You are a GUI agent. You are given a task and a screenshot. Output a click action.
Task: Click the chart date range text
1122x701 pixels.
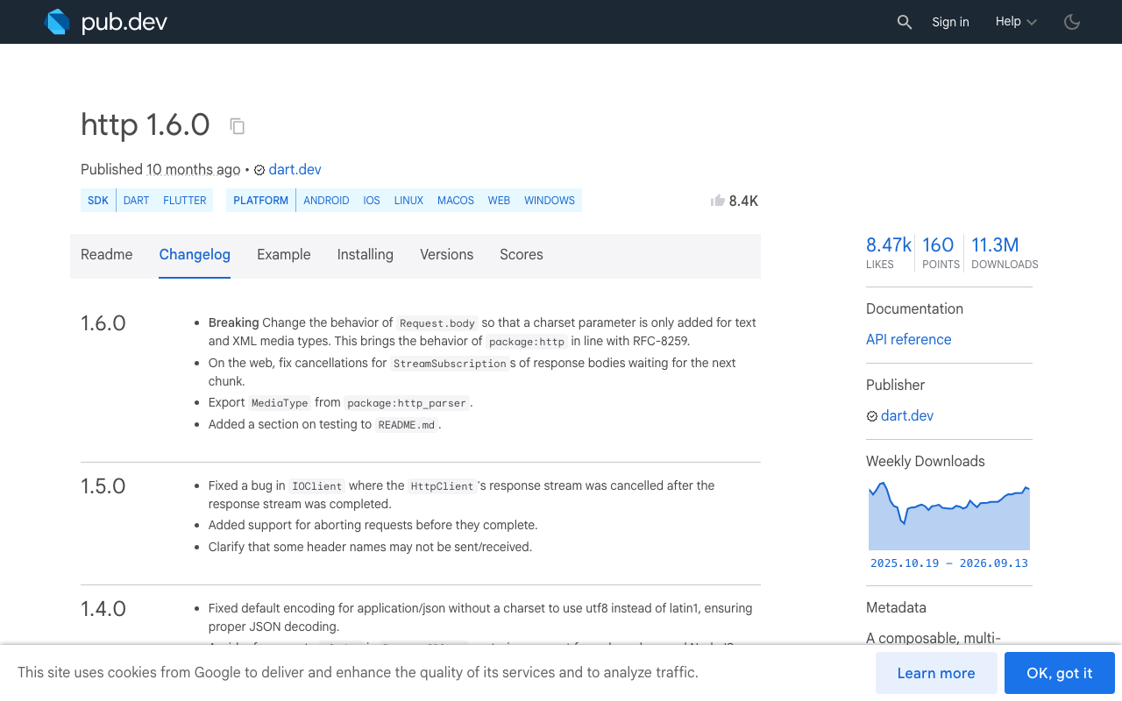(x=949, y=563)
